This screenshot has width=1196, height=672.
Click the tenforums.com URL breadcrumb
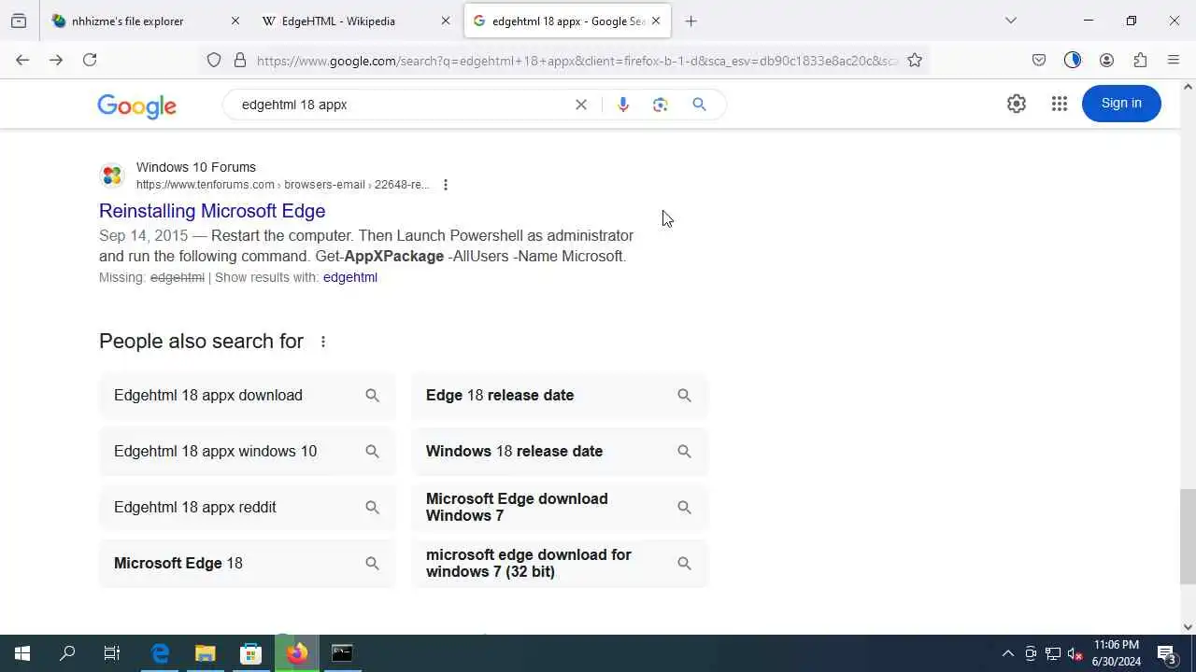pyautogui.click(x=283, y=185)
